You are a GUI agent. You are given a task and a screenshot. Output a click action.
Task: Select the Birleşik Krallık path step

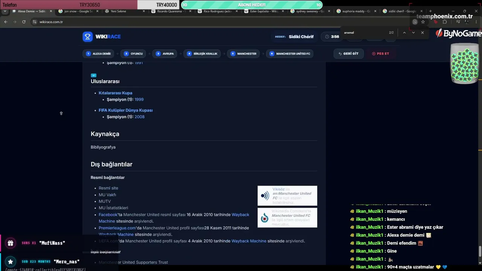tap(202, 54)
